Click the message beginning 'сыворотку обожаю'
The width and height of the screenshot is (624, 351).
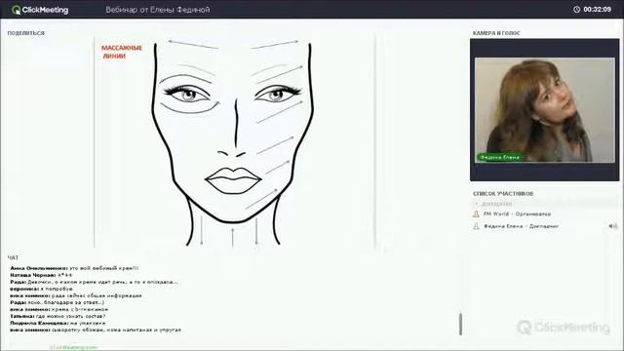pos(96,330)
